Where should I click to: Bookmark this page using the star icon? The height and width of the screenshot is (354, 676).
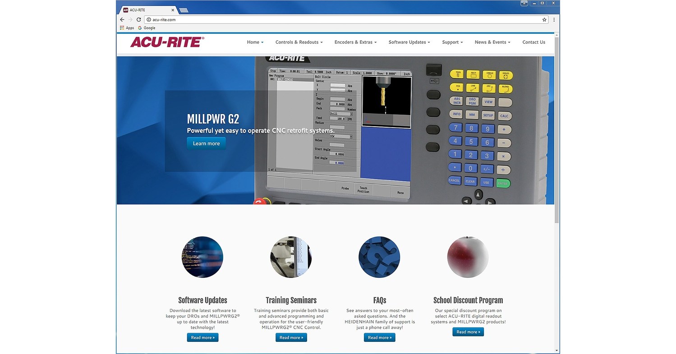click(x=545, y=19)
